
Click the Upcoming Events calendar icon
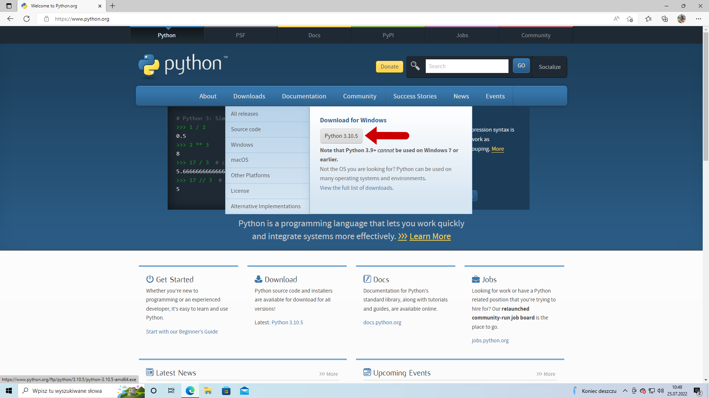367,372
